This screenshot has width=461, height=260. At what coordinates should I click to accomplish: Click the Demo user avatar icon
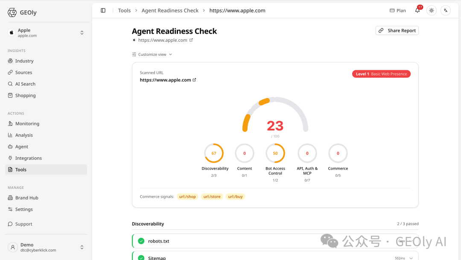point(13,247)
